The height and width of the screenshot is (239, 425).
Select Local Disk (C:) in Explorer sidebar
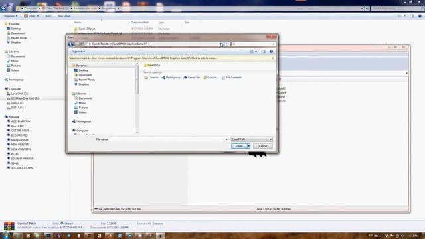click(17, 94)
